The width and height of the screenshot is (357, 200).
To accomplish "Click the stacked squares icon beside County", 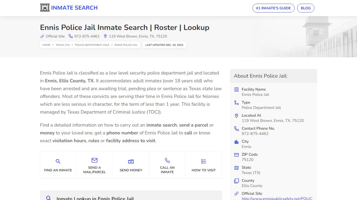I will click(x=237, y=181).
